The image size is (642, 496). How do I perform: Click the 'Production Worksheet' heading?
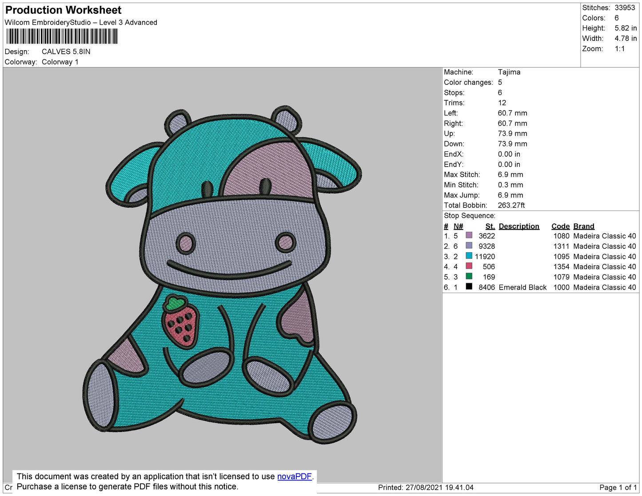tap(63, 10)
